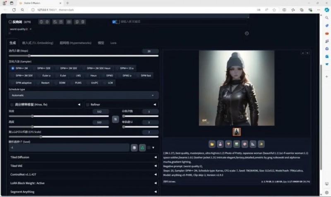Remove the worst quality:2 tag
The height and width of the screenshot is (197, 331).
[31, 29]
